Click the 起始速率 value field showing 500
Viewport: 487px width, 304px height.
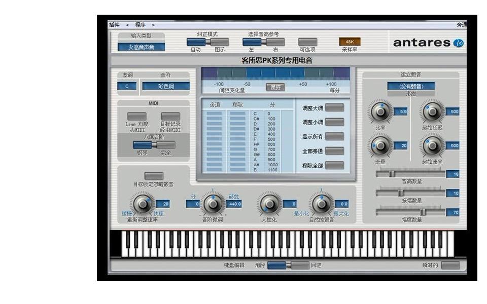click(x=453, y=145)
